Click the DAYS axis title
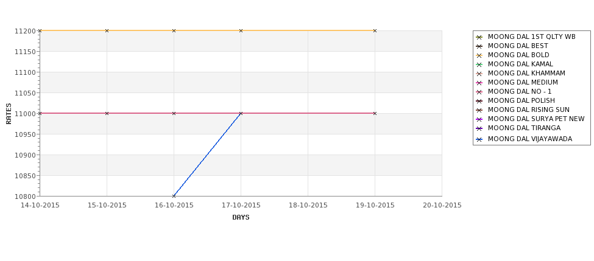Image resolution: width=594 pixels, height=261 pixels. pyautogui.click(x=241, y=218)
